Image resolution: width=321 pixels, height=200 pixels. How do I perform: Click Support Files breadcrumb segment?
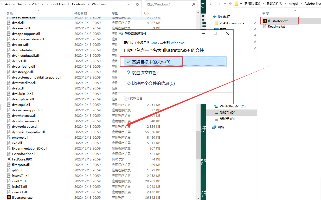pos(56,4)
